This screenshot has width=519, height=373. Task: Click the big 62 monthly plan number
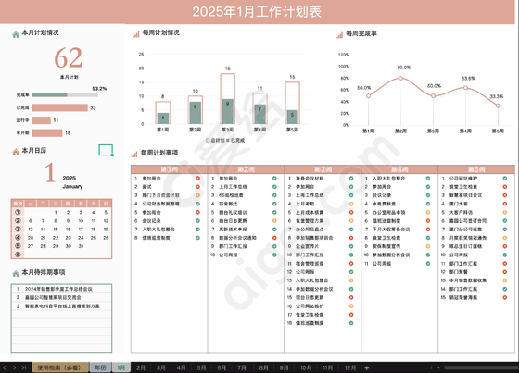69,57
